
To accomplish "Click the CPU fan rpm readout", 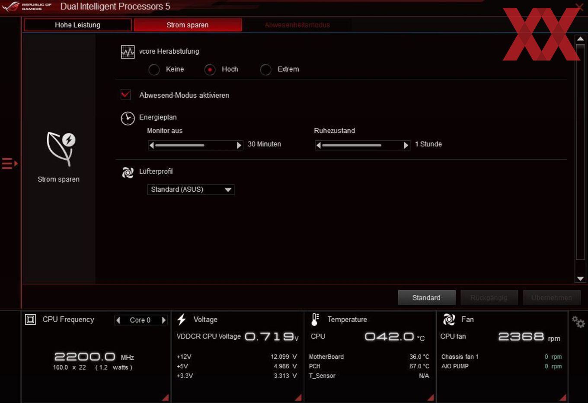I will click(x=529, y=337).
